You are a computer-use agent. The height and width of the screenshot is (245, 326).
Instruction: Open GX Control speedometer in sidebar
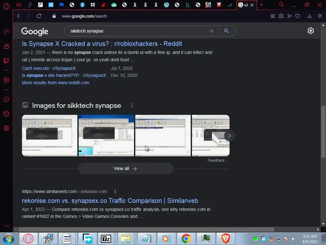tap(6, 32)
